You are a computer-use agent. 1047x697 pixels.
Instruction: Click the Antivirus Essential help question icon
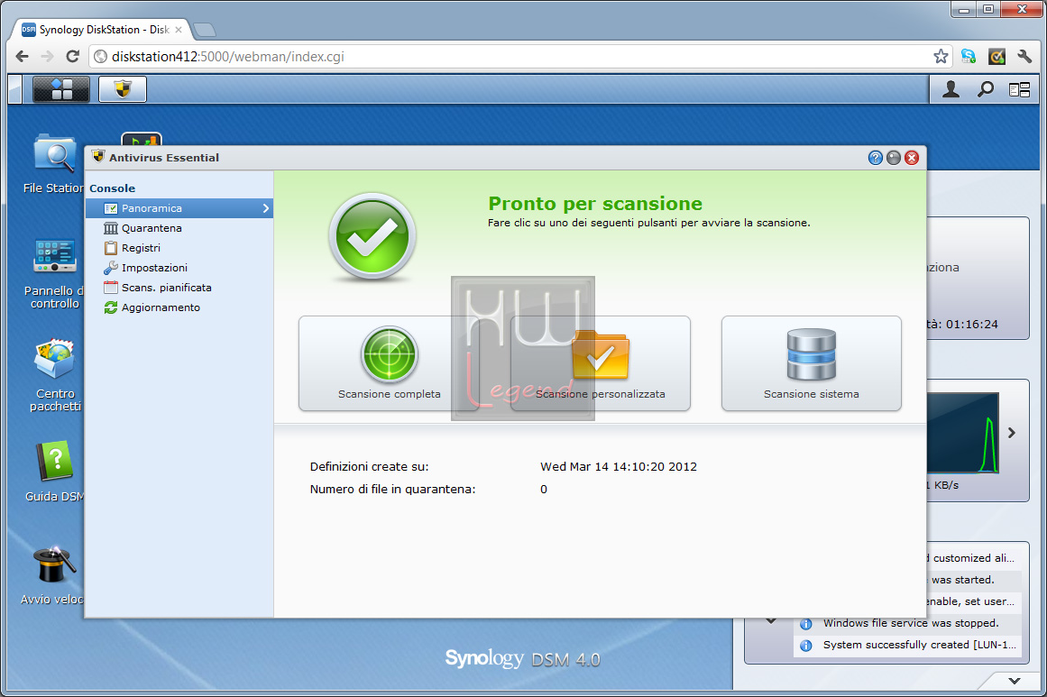click(x=875, y=158)
